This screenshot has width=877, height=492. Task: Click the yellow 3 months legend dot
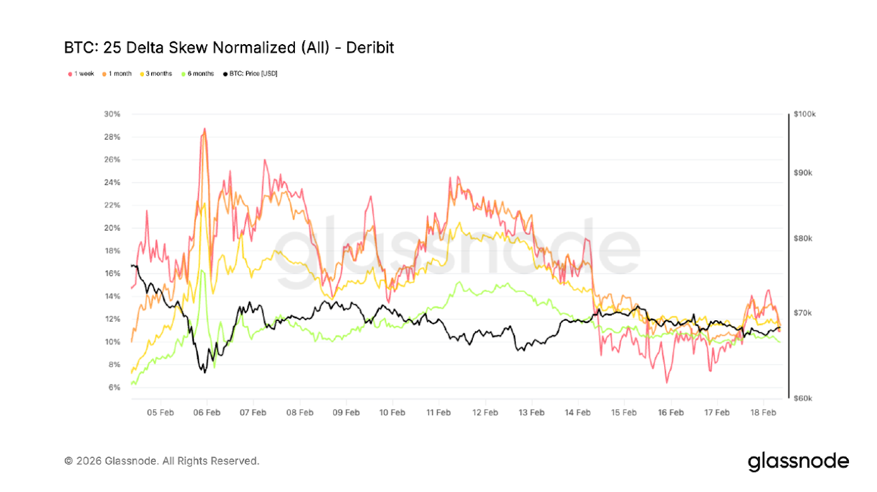click(x=141, y=74)
